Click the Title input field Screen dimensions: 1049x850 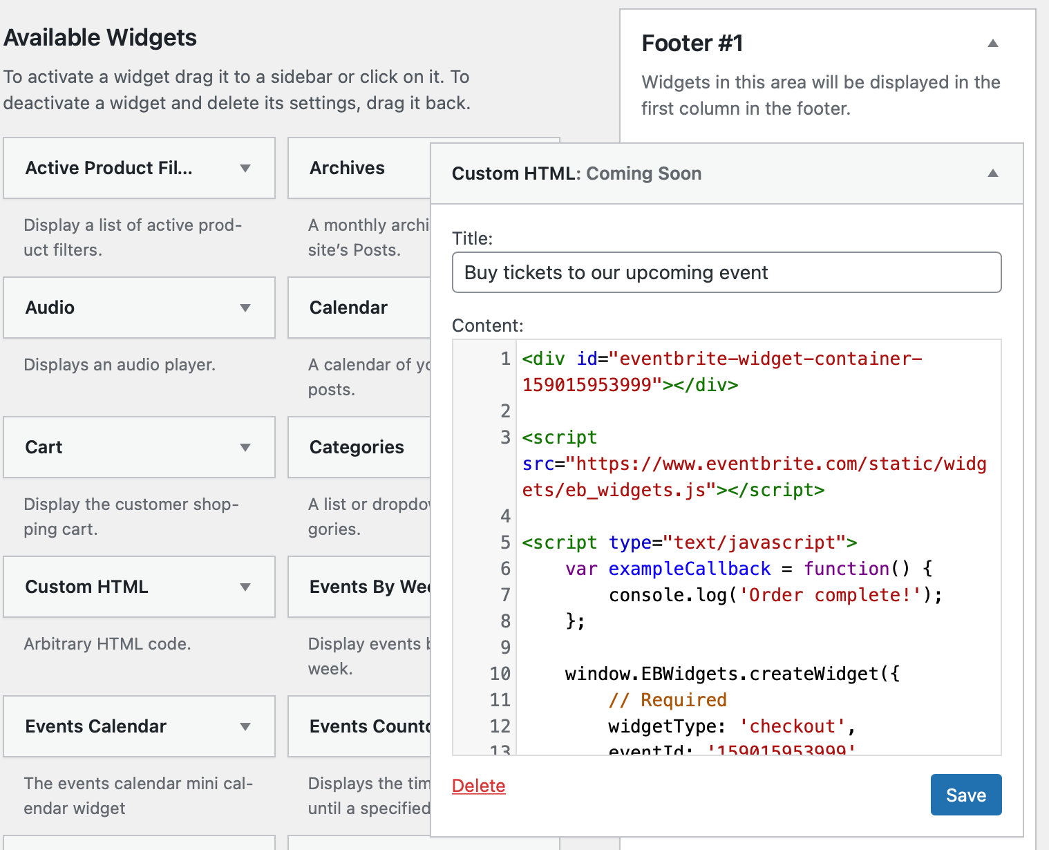tap(726, 272)
